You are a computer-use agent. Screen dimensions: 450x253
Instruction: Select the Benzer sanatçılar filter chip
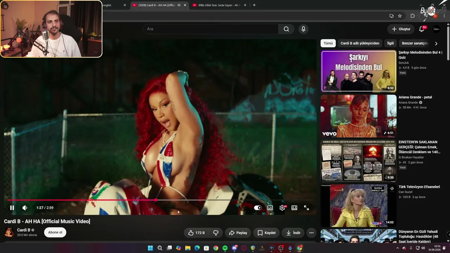pyautogui.click(x=415, y=43)
